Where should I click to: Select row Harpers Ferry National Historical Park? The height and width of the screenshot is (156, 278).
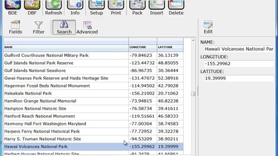point(93,131)
